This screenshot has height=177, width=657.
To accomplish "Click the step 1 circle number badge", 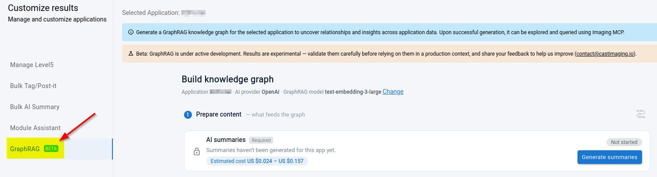I will 188,115.
